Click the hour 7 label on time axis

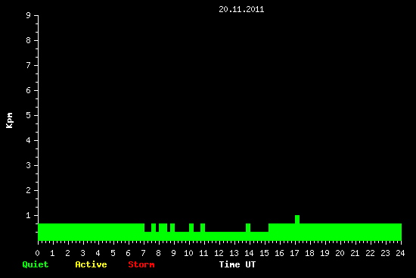click(x=143, y=253)
